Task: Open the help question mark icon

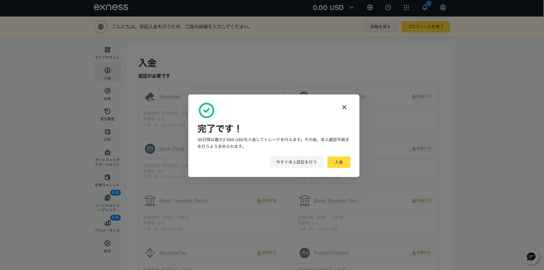Action: point(388,8)
